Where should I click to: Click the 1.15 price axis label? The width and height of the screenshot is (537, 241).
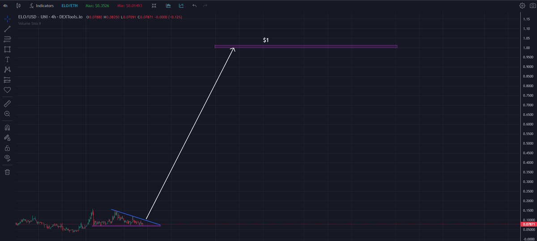pyautogui.click(x=526, y=19)
